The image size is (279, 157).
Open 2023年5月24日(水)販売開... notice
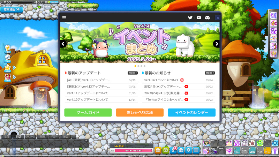tap(178, 93)
